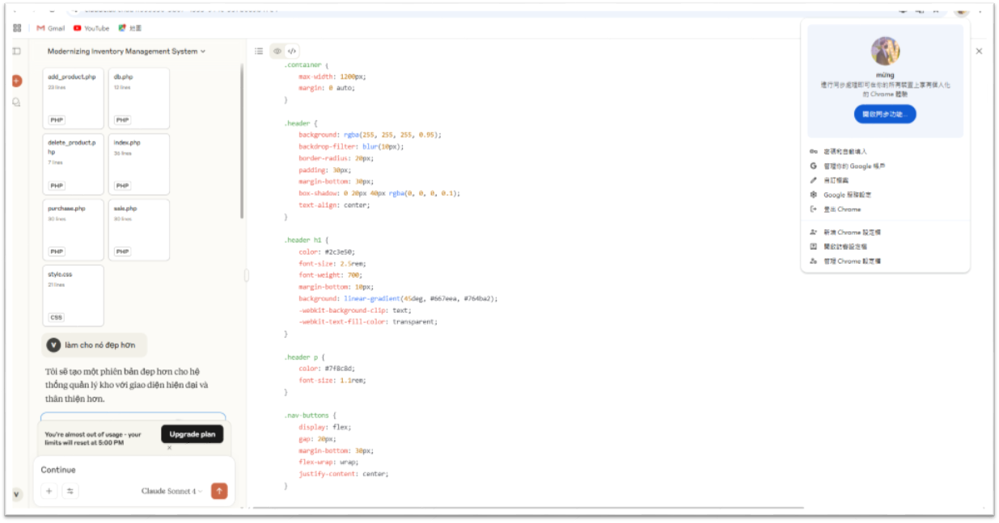Open the artifact list outline icon
999x523 pixels.
[259, 51]
